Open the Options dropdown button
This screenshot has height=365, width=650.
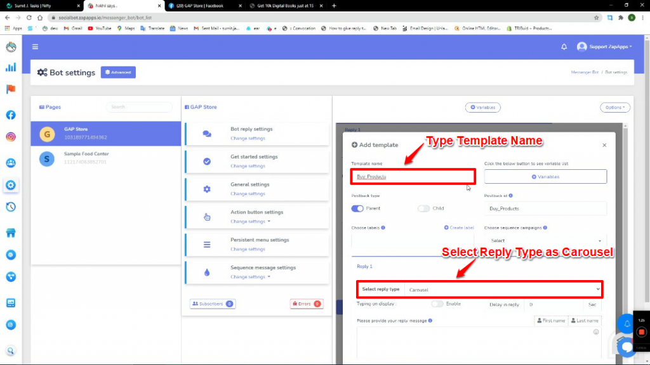pos(614,108)
